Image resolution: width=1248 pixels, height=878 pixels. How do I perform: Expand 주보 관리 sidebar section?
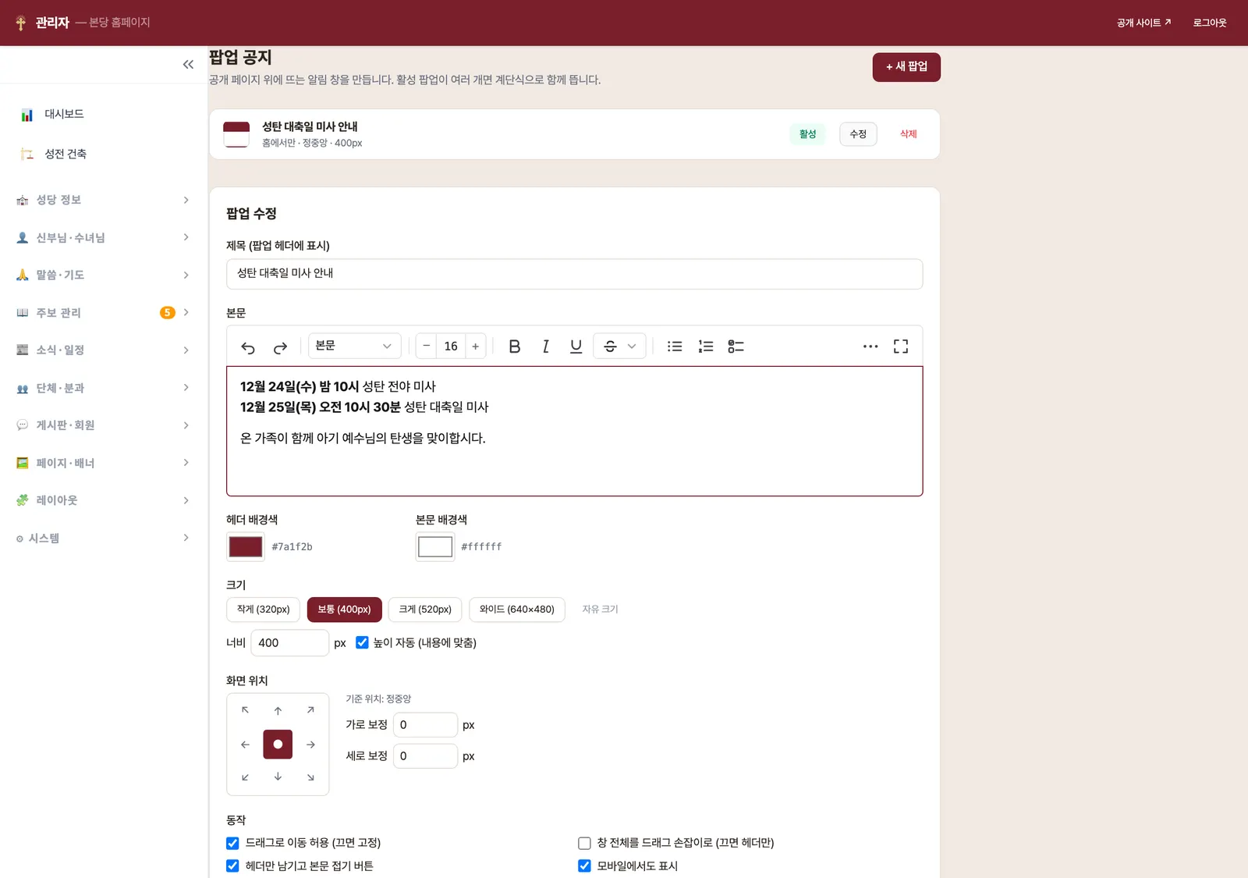(103, 313)
